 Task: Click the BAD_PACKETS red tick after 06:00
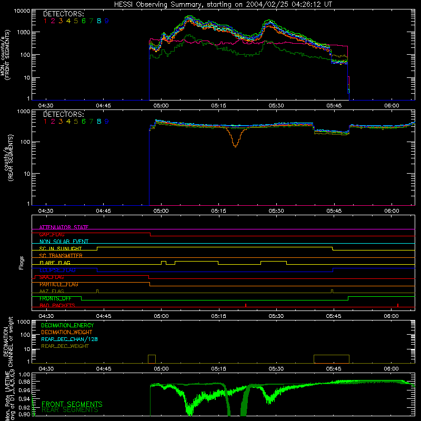(x=398, y=305)
